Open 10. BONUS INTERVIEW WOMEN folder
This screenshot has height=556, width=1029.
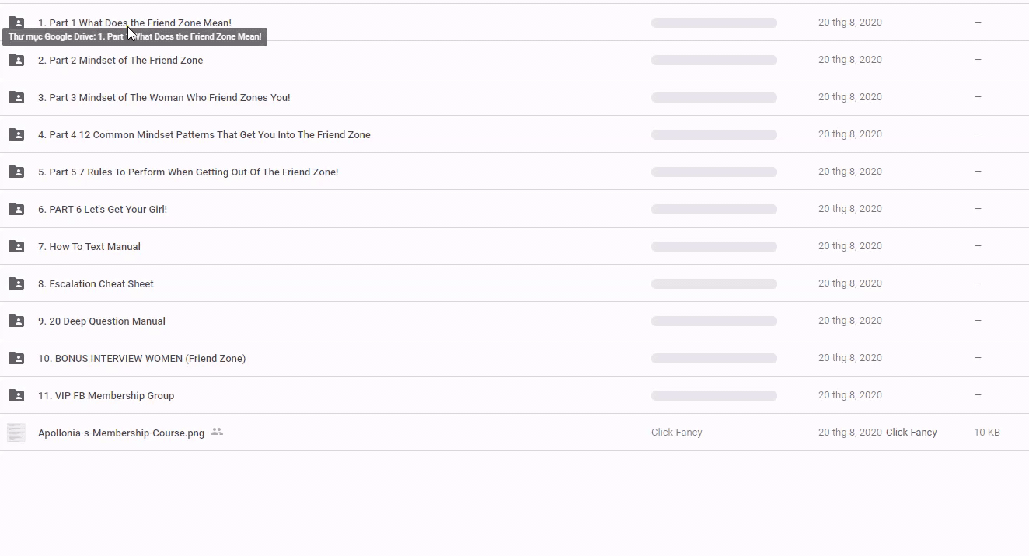point(141,358)
